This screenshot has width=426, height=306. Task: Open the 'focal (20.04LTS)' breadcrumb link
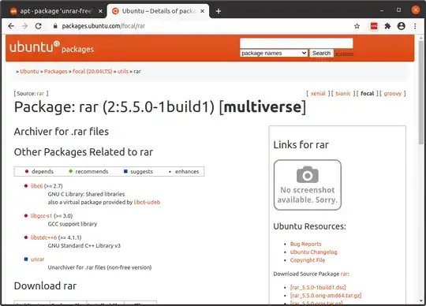(x=92, y=72)
